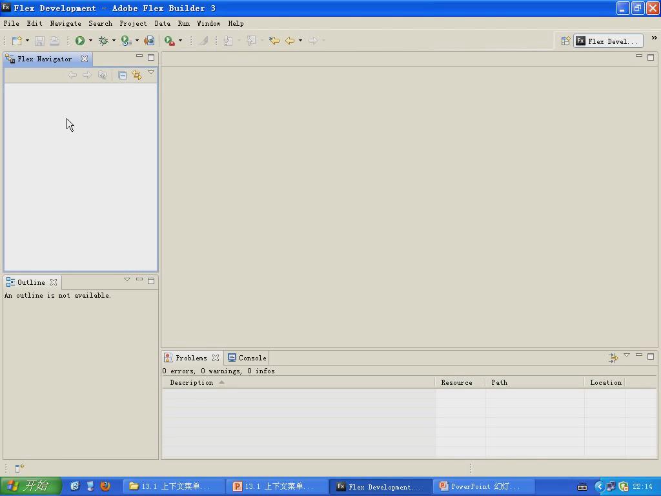This screenshot has height=496, width=661.
Task: Open the Help menu
Action: tap(236, 24)
